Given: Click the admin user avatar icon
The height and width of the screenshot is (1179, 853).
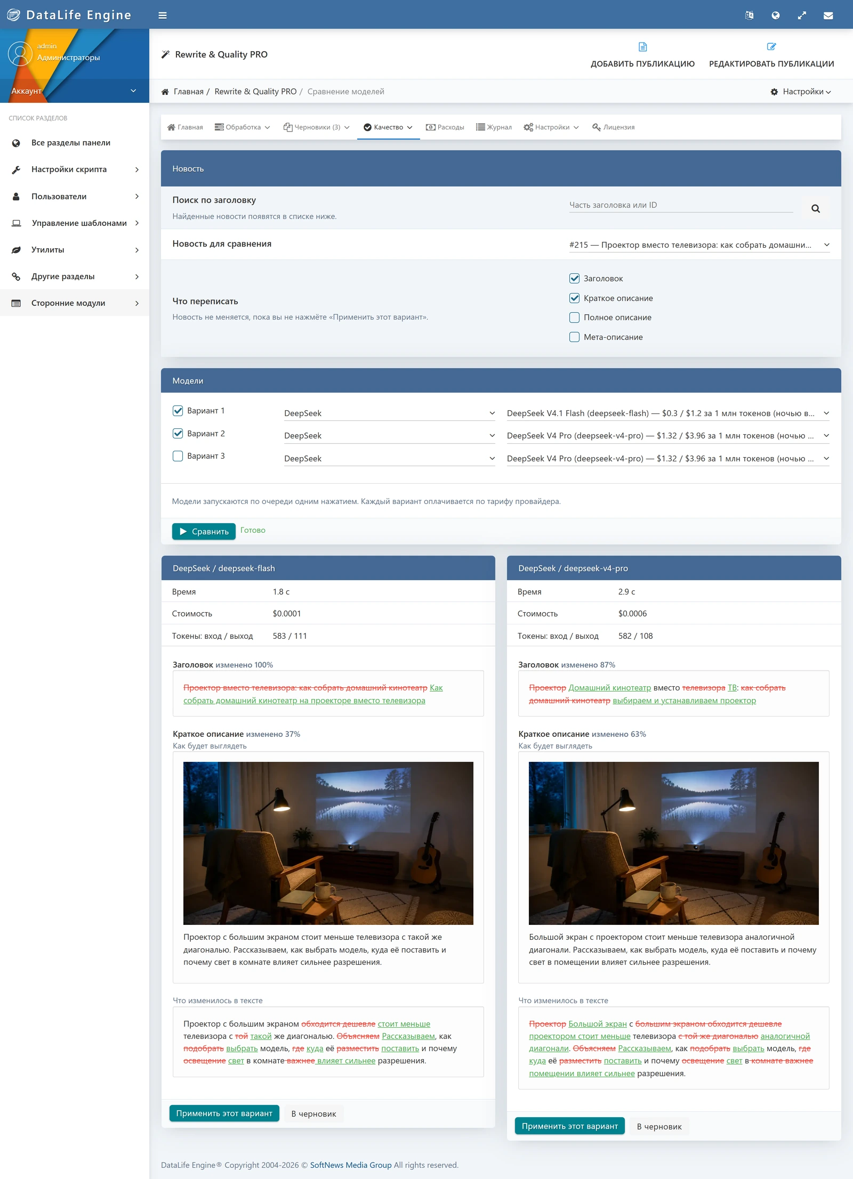Looking at the screenshot, I should (20, 54).
